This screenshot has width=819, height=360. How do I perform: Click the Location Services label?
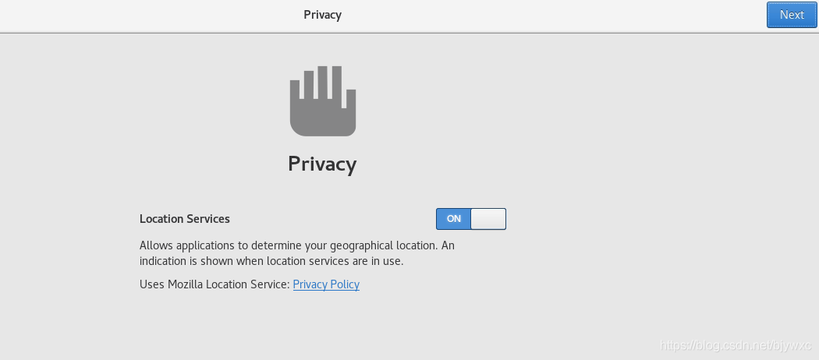(185, 219)
